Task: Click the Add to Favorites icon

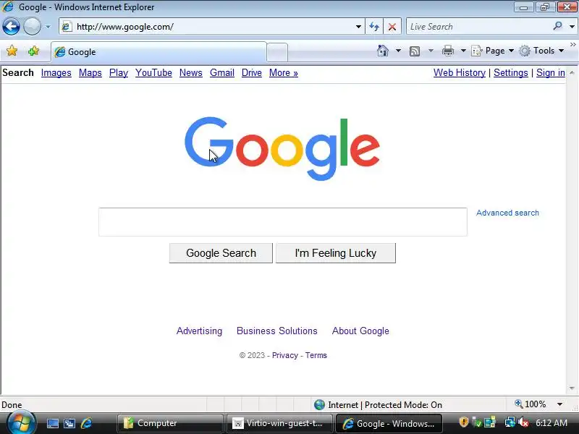Action: click(33, 51)
